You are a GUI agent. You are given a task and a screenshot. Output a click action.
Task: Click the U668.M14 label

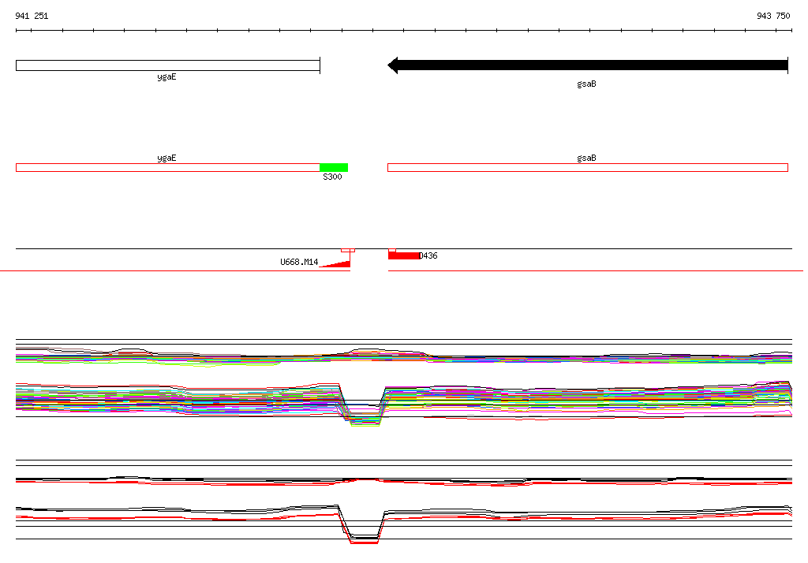(299, 262)
